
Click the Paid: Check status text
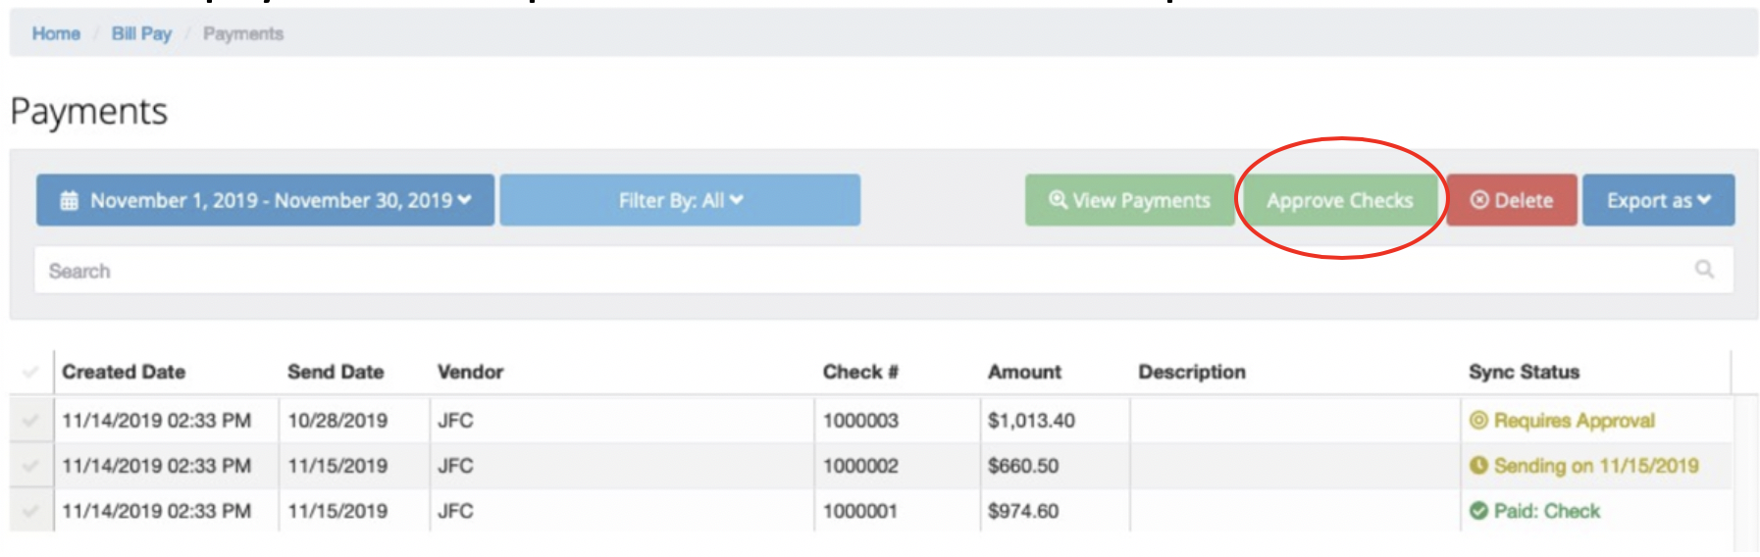pyautogui.click(x=1547, y=511)
